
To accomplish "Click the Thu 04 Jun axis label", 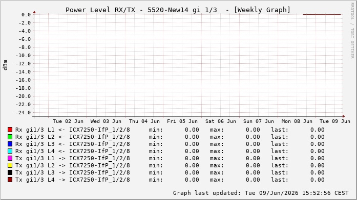I will pyautogui.click(x=144, y=121).
